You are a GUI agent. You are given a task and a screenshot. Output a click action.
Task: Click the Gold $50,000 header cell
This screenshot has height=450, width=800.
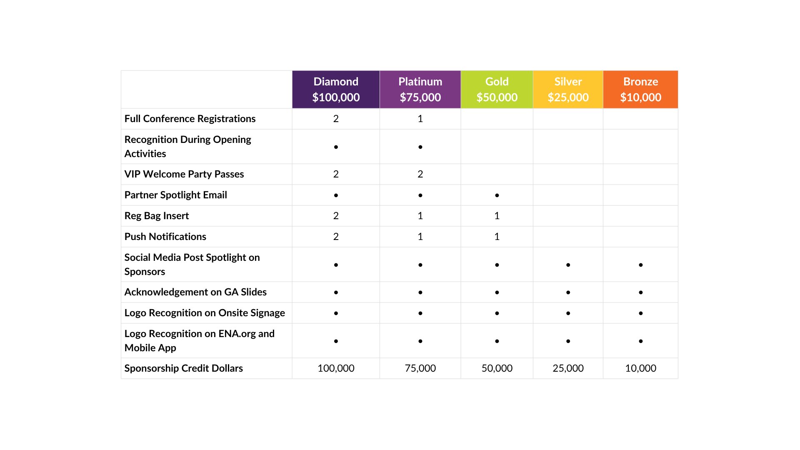(x=497, y=90)
